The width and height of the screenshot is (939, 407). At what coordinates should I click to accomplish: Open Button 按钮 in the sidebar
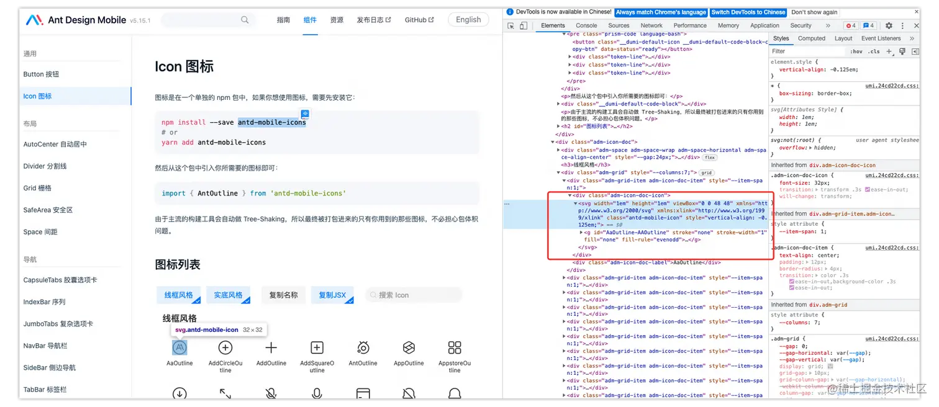click(41, 74)
